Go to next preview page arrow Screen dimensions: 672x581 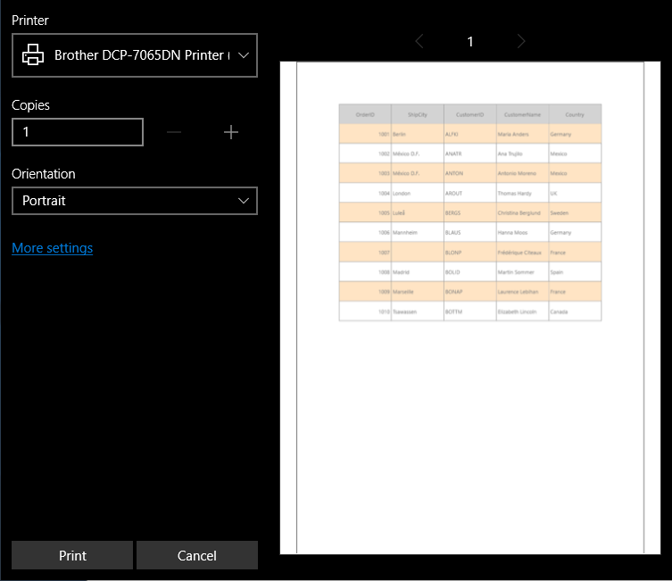click(x=520, y=42)
